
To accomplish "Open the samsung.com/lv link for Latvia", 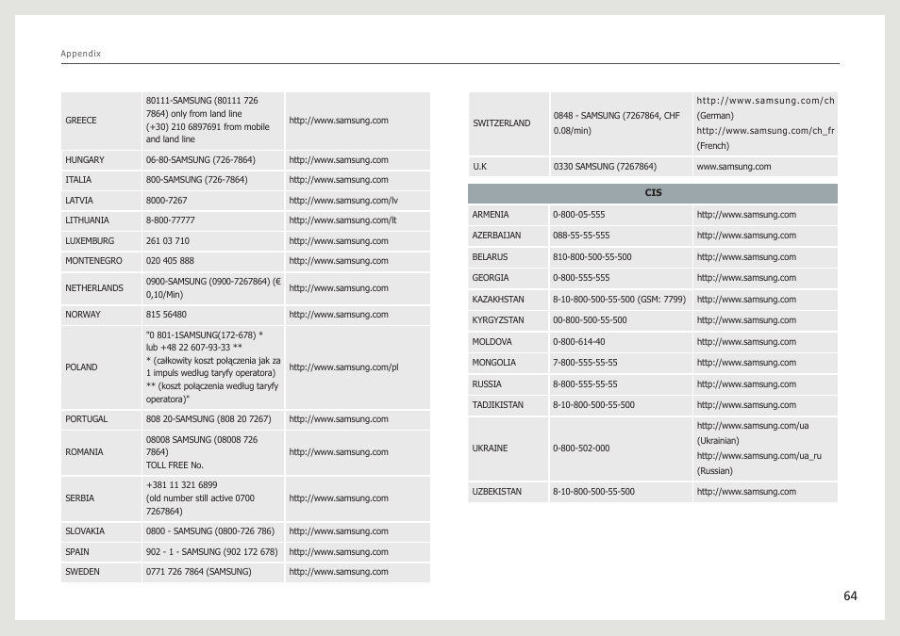I will (x=343, y=201).
